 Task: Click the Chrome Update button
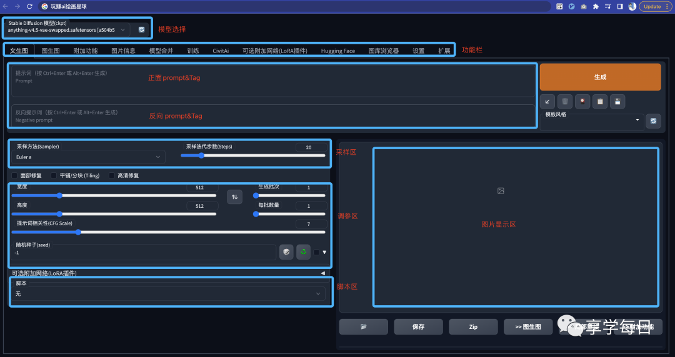click(x=655, y=6)
